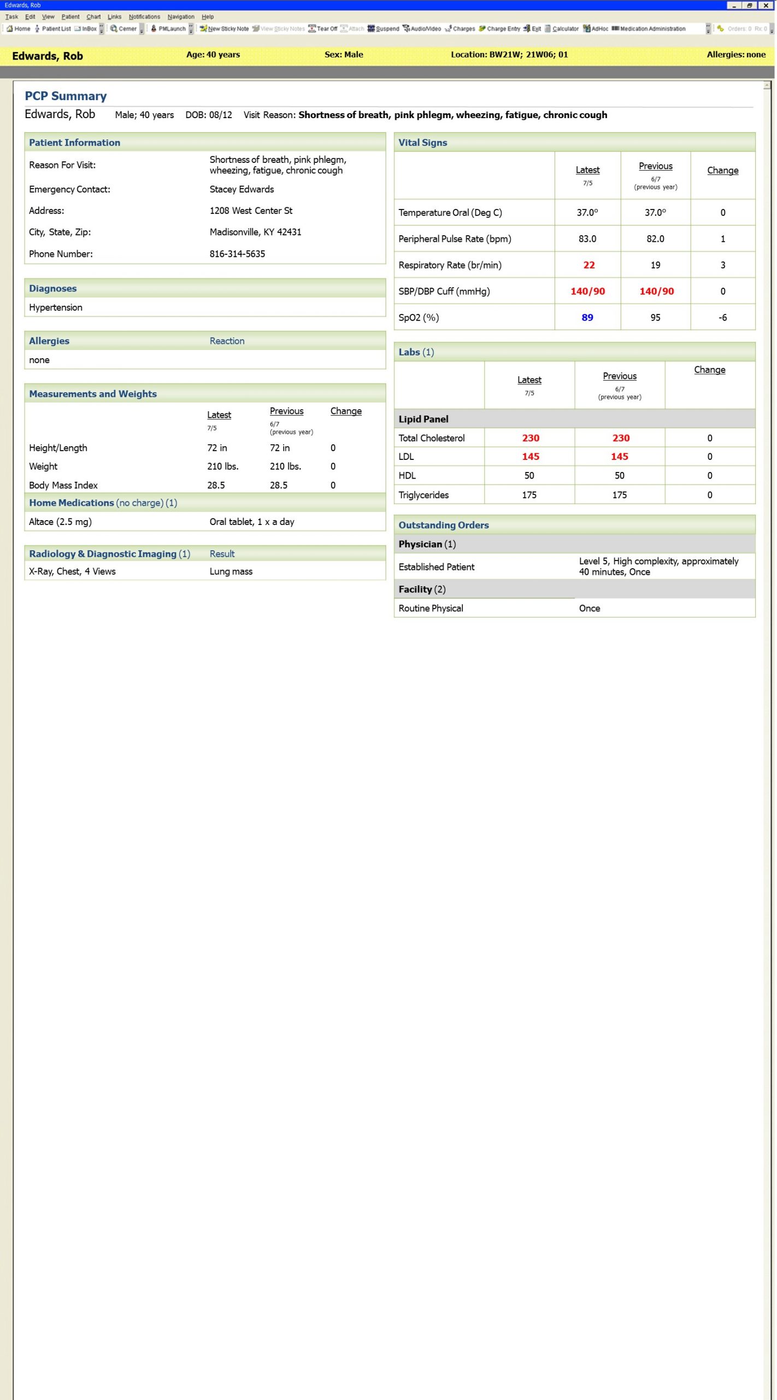This screenshot has height=1400, width=777.
Task: Click the SpO2 latest value 89
Action: [587, 318]
